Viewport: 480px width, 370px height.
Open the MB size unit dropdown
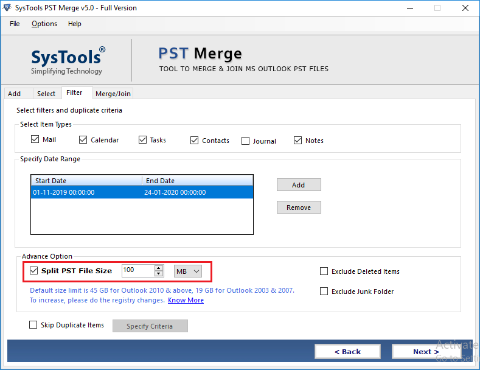pyautogui.click(x=188, y=271)
